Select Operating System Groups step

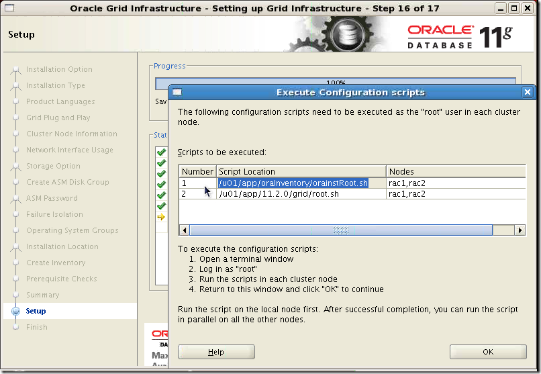(x=72, y=230)
